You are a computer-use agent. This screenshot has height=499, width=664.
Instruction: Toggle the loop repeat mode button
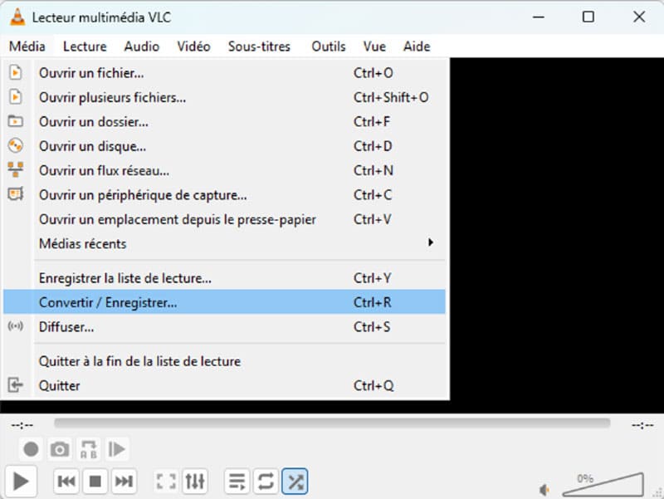pyautogui.click(x=266, y=482)
